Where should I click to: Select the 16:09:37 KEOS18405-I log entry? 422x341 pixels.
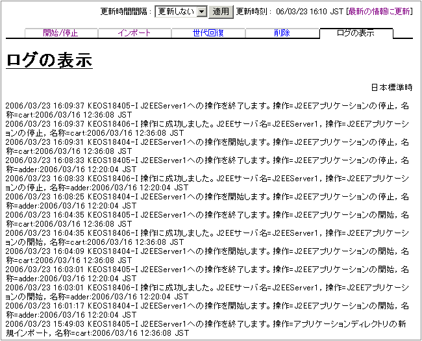[207, 110]
